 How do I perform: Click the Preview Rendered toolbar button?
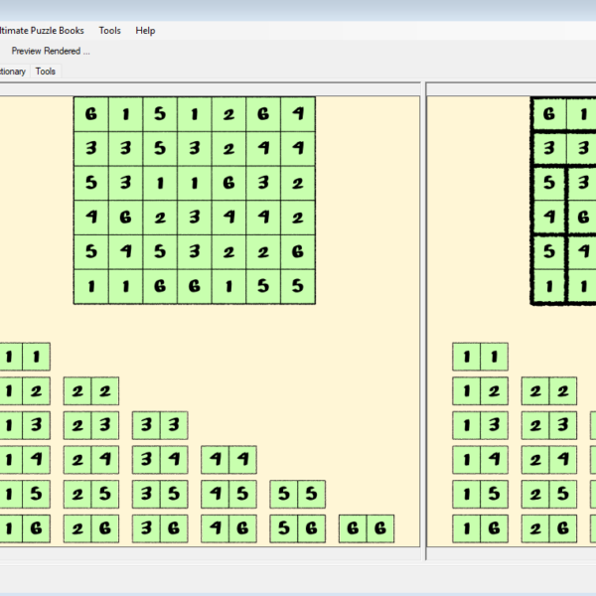[50, 51]
